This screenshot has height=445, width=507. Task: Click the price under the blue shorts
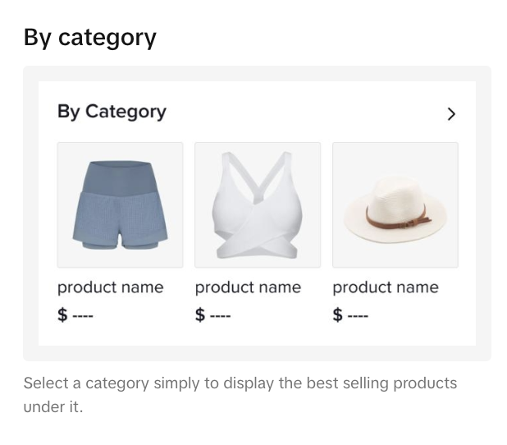pos(75,315)
